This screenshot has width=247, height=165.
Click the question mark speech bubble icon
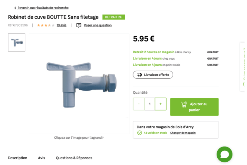point(79,25)
